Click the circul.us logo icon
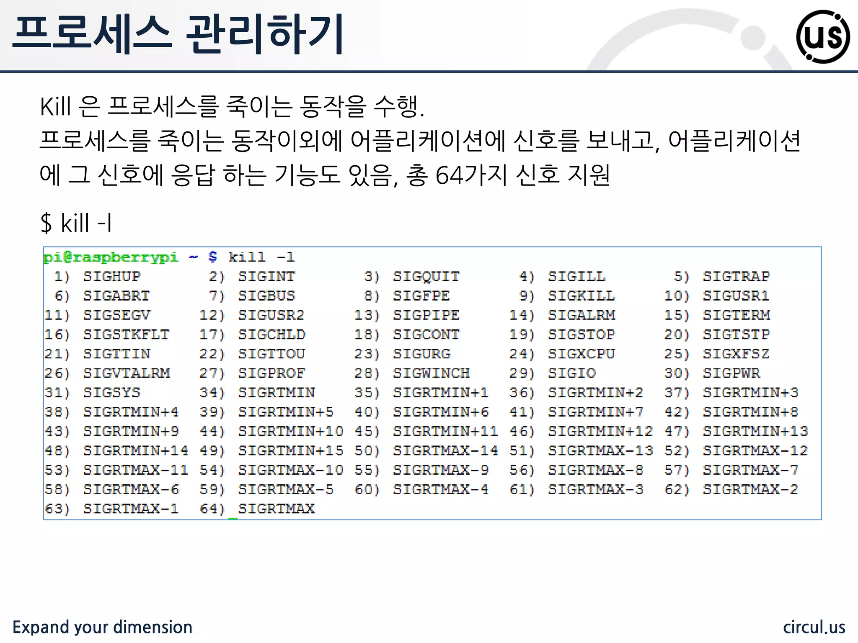Viewport: 858px width, 643px height. tap(823, 36)
